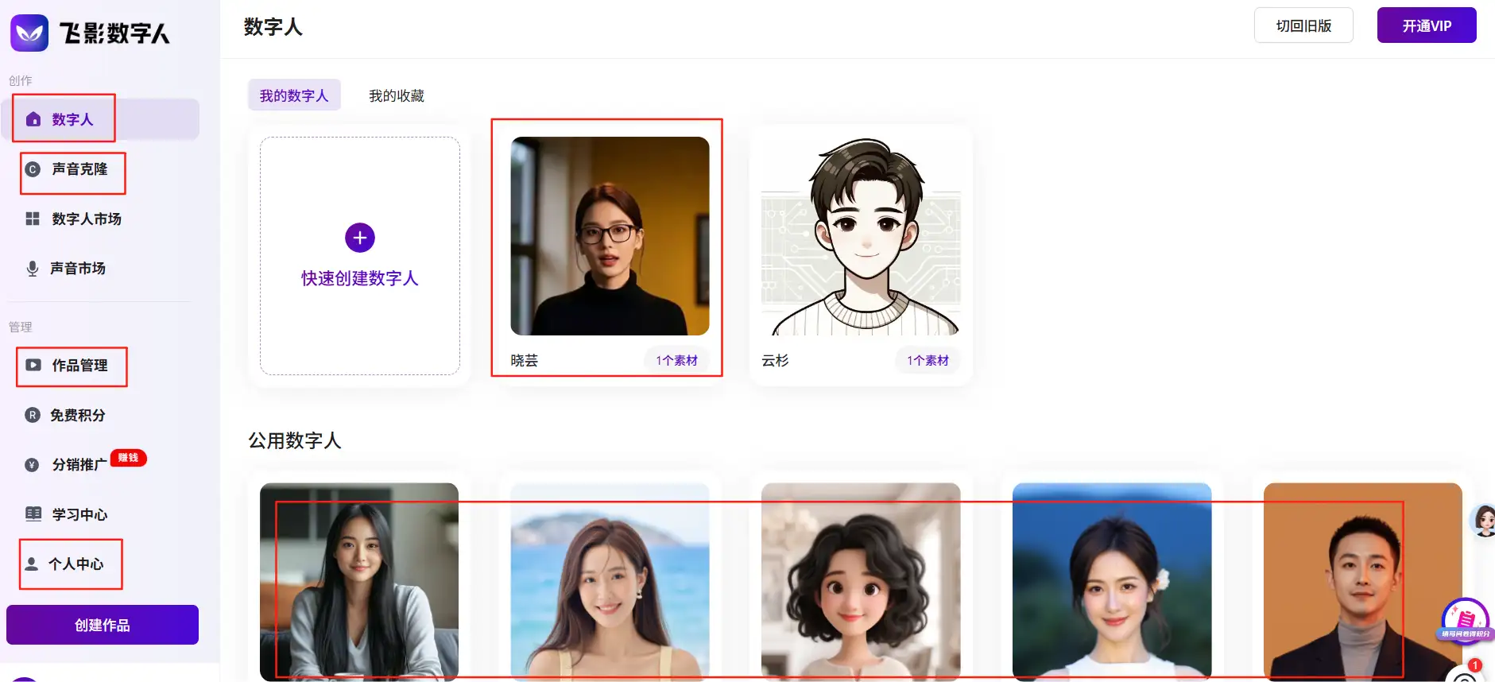Screen dimensions: 1495x682
Task: Click the 飞影数字人 logo icon
Action: (29, 33)
